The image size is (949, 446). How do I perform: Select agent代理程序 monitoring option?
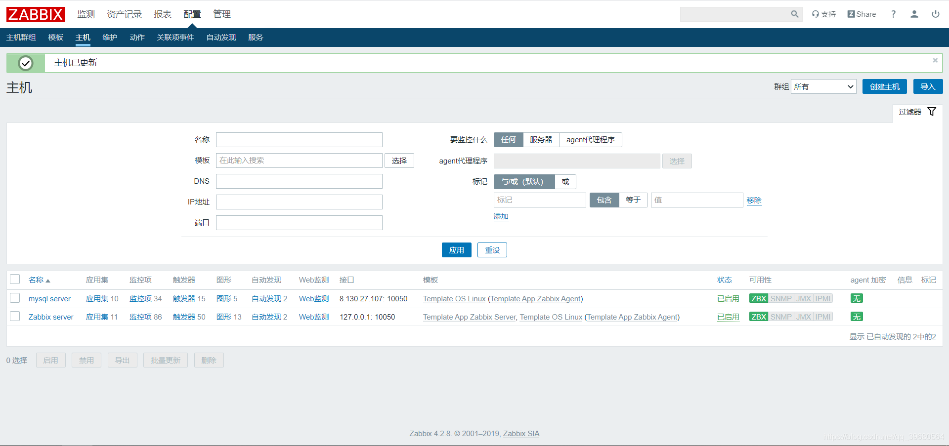(590, 140)
